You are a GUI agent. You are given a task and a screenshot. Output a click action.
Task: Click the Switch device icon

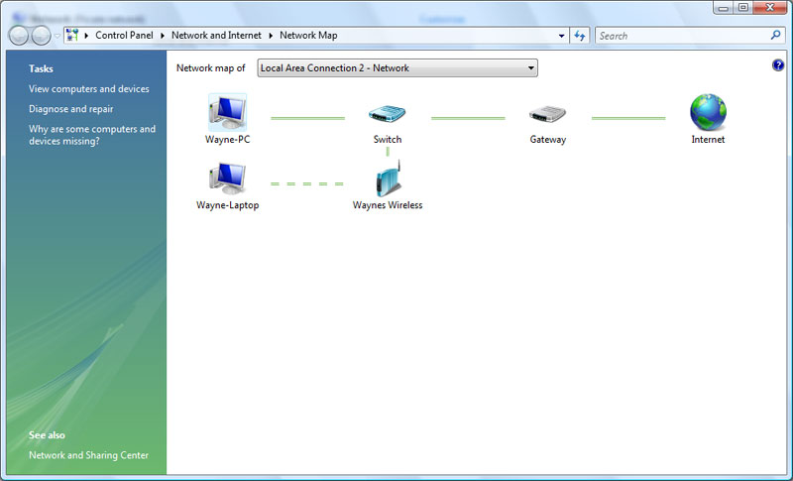(x=387, y=113)
